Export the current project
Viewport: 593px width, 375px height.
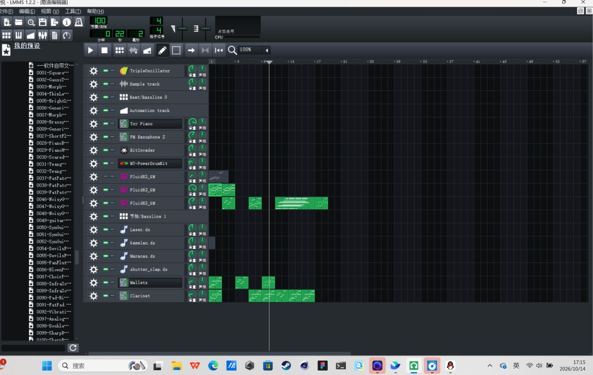[x=54, y=22]
